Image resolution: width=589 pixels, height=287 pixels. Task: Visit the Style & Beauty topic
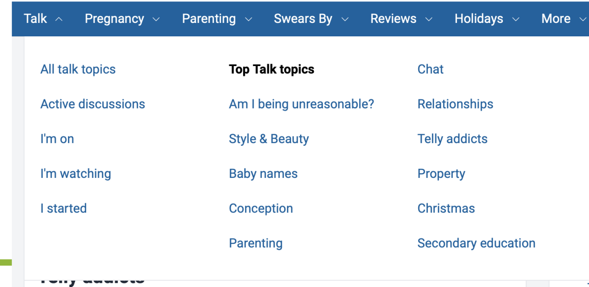click(269, 139)
